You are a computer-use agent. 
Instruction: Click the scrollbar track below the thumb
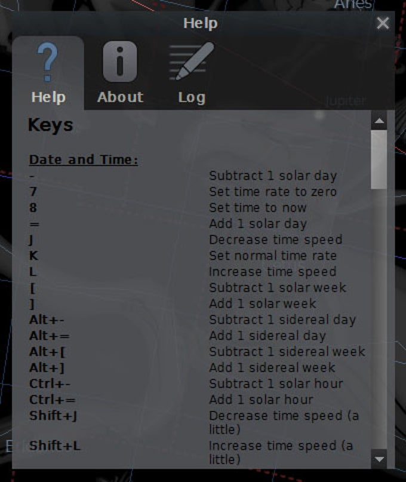[379, 319]
